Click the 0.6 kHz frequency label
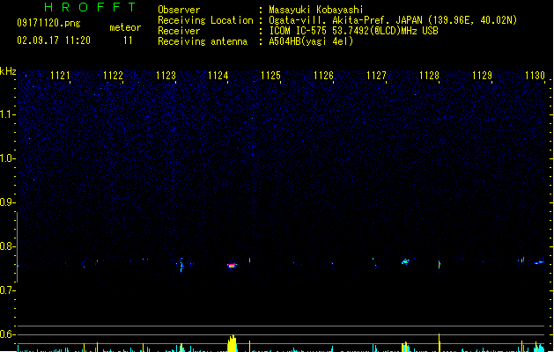This screenshot has height=352, width=554. (7, 334)
